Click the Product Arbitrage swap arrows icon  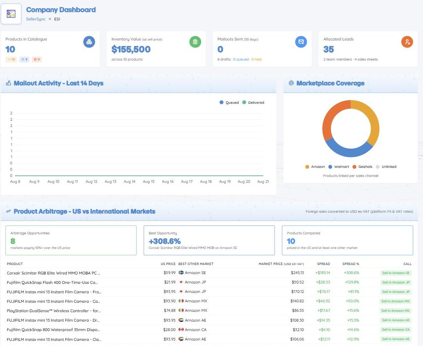pos(8,211)
